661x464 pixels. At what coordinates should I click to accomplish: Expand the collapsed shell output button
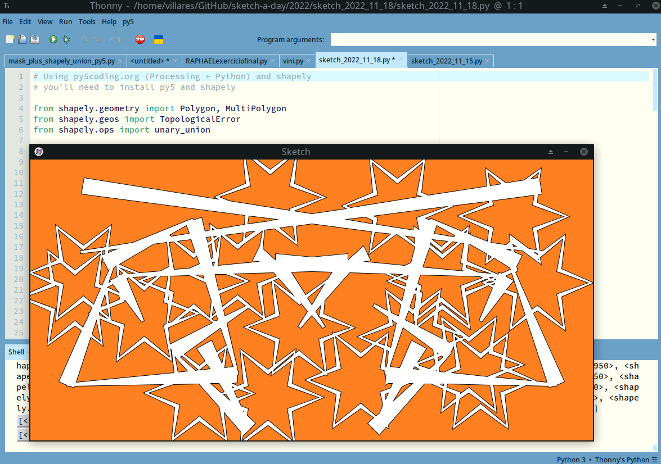tap(24, 421)
